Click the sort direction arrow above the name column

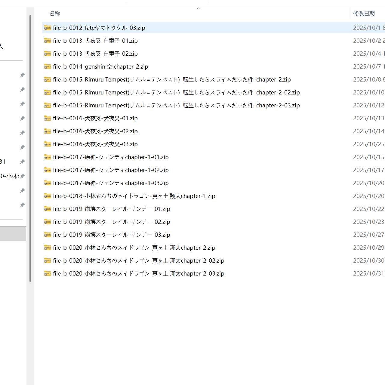pos(198,8)
